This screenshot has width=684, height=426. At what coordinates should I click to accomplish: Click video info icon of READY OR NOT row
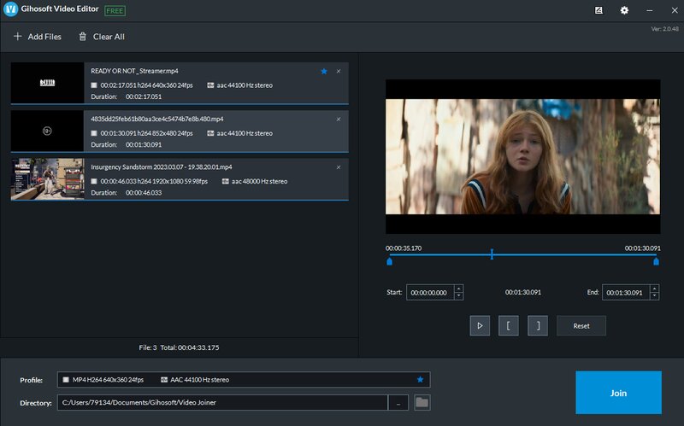click(94, 85)
